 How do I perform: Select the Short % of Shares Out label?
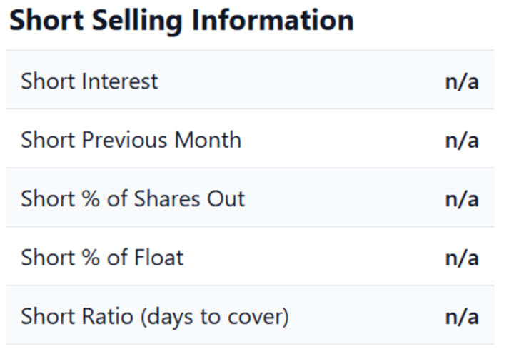pos(133,198)
